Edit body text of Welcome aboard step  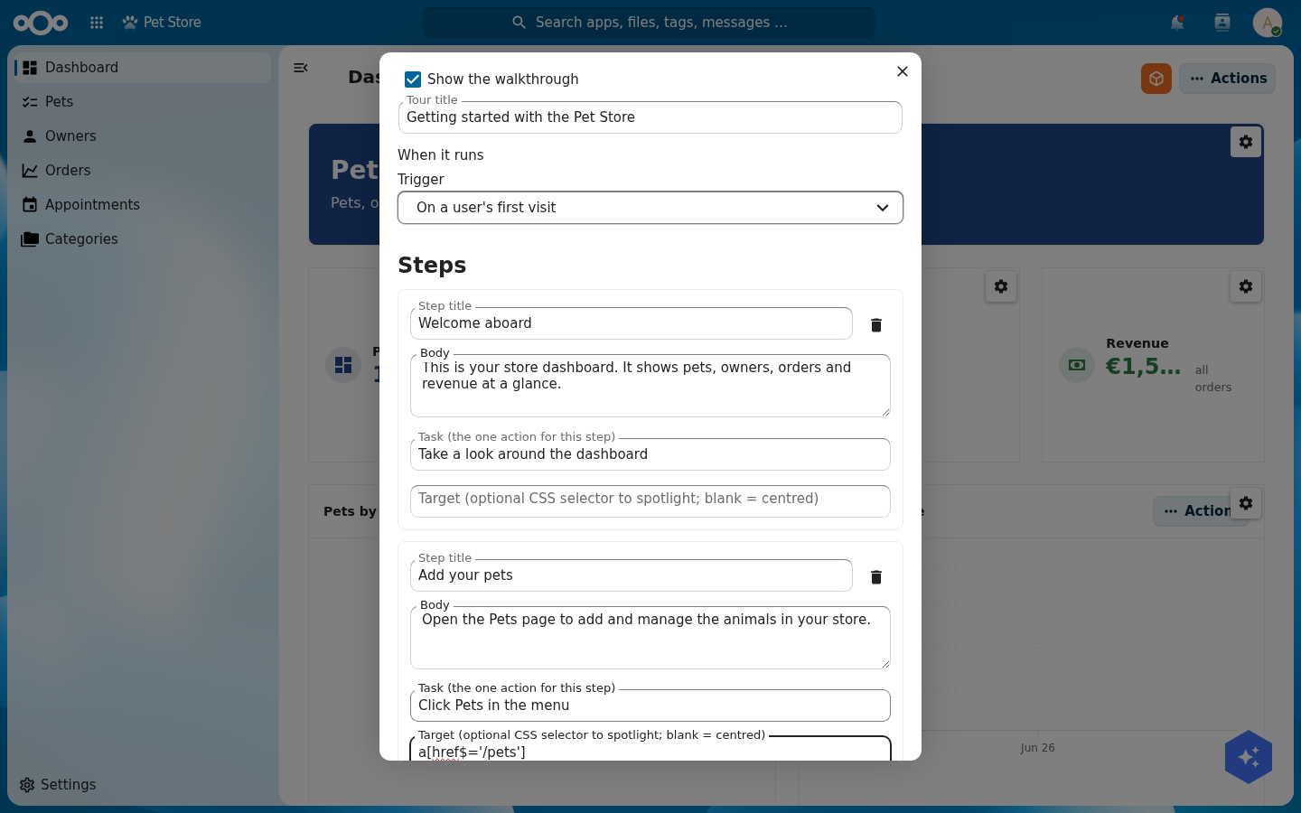click(x=650, y=386)
